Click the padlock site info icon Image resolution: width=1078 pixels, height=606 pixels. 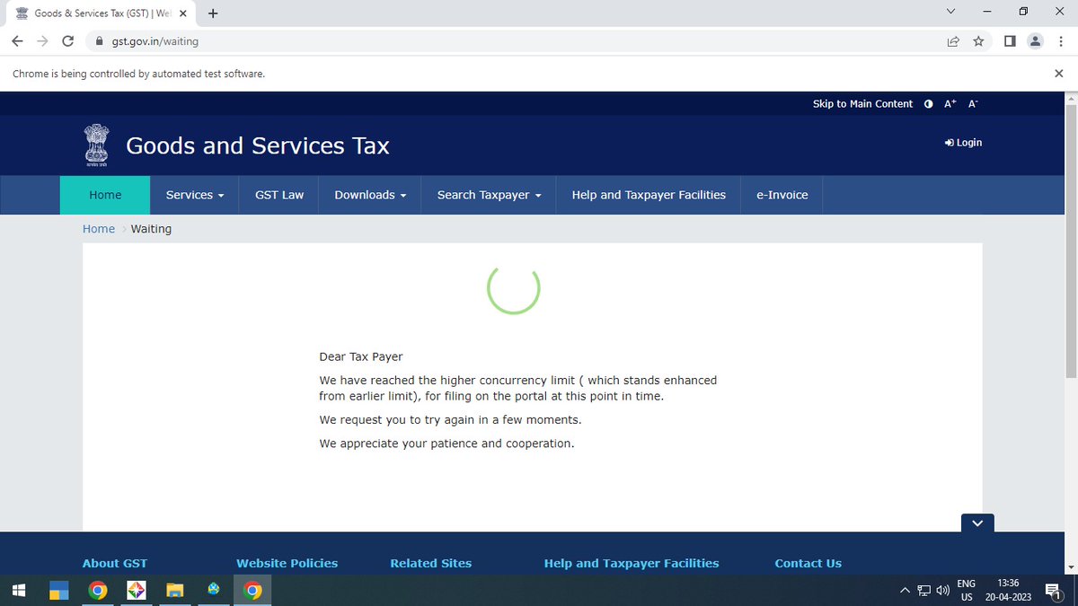pos(99,41)
